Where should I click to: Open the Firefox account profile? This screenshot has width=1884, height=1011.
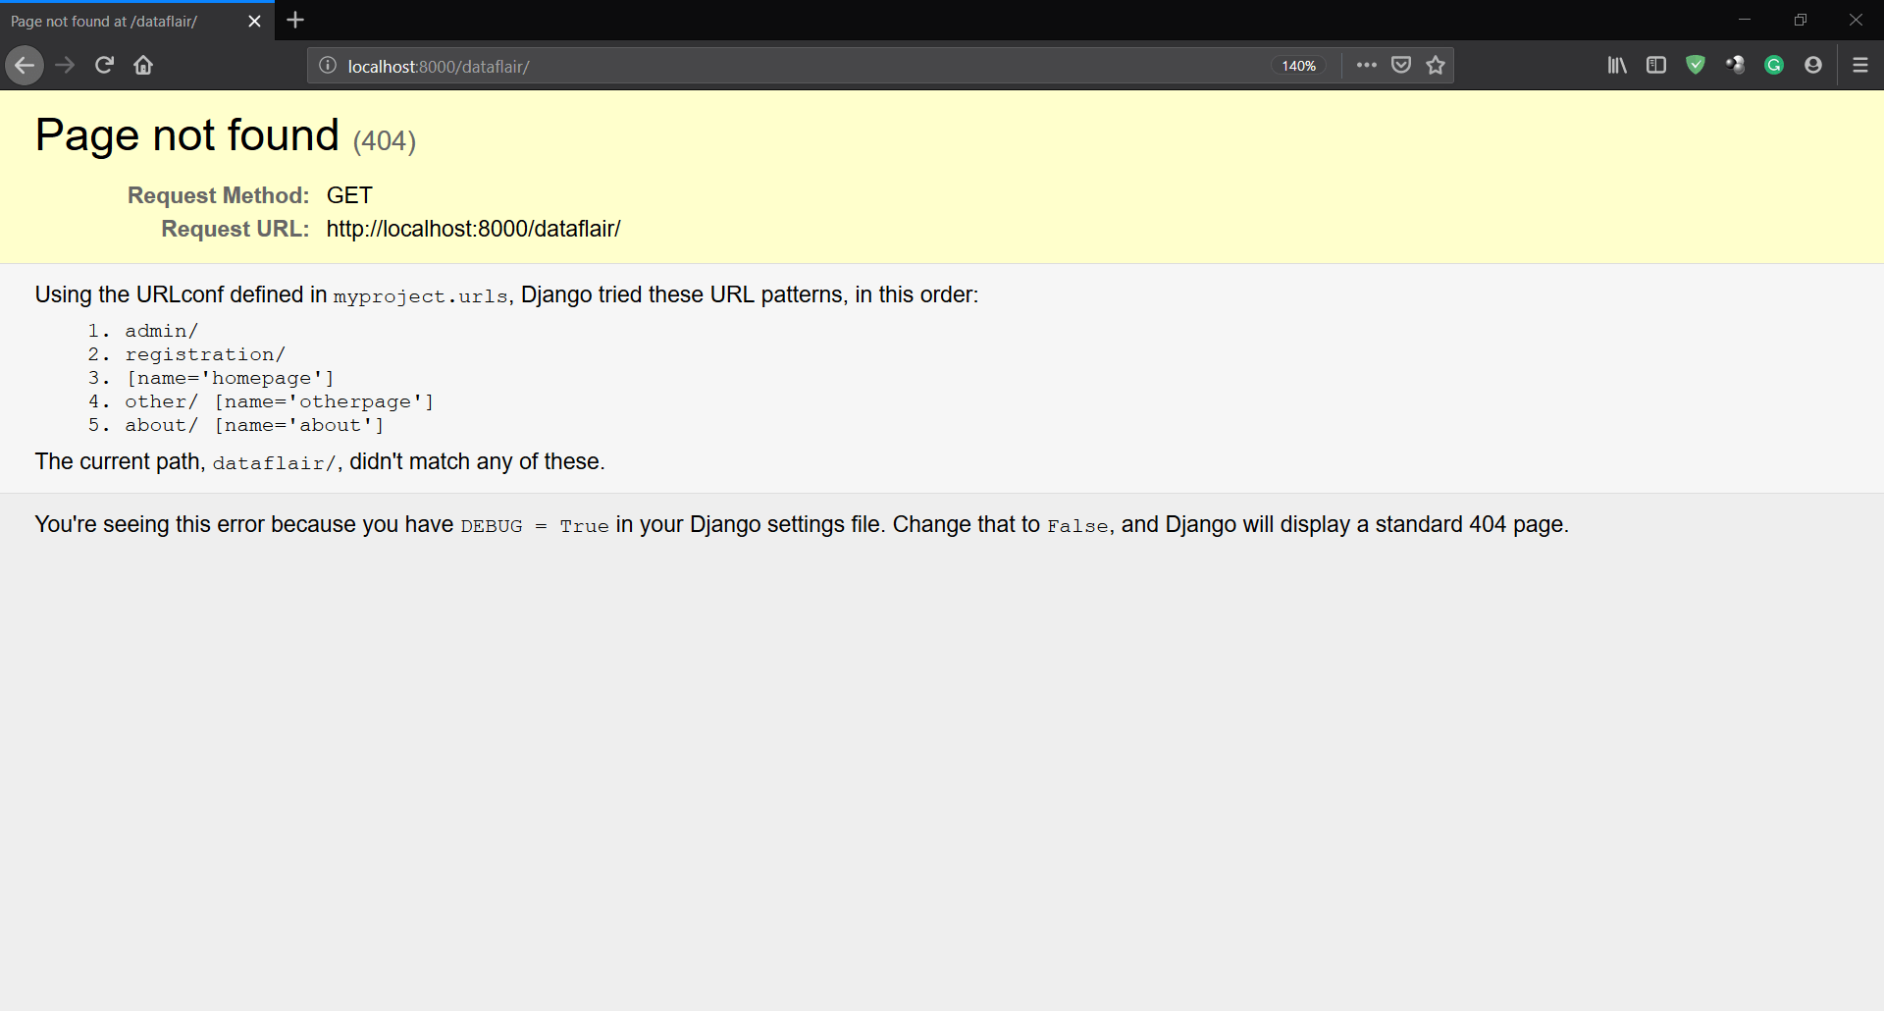1813,65
